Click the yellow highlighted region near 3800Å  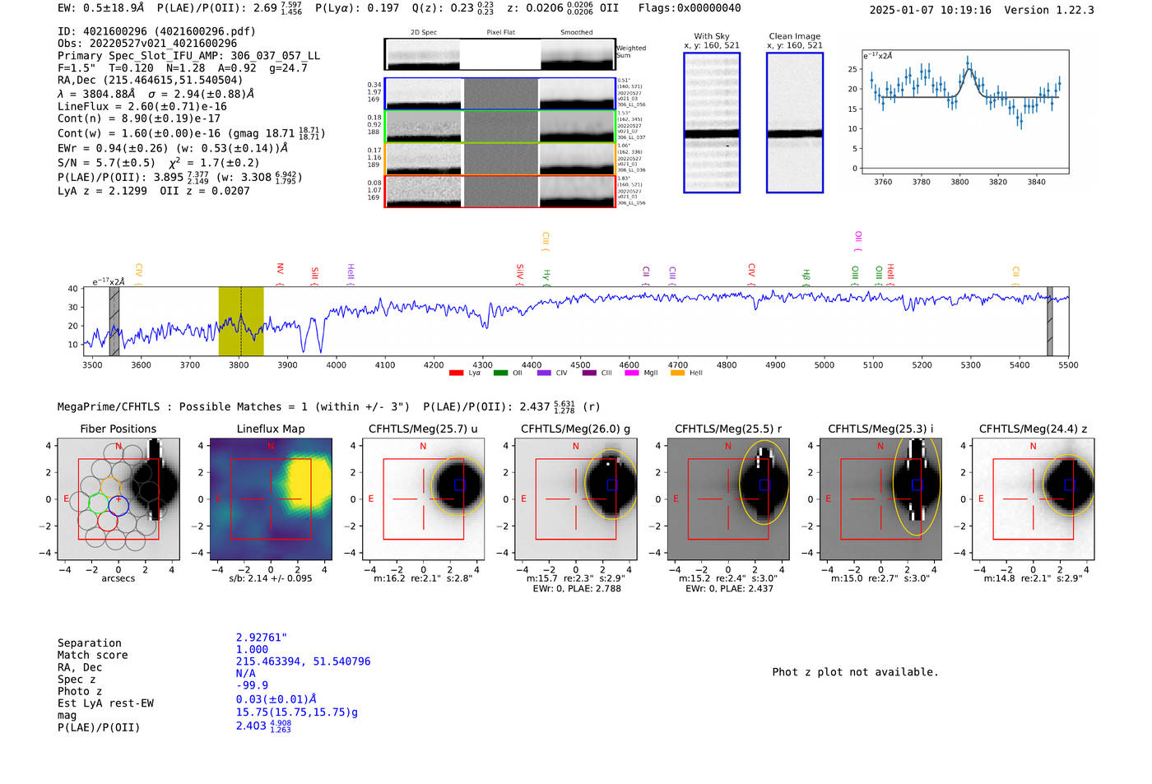coord(241,322)
